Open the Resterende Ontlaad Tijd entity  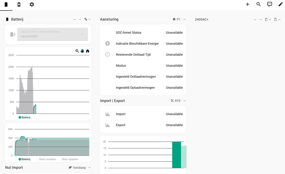point(142,55)
